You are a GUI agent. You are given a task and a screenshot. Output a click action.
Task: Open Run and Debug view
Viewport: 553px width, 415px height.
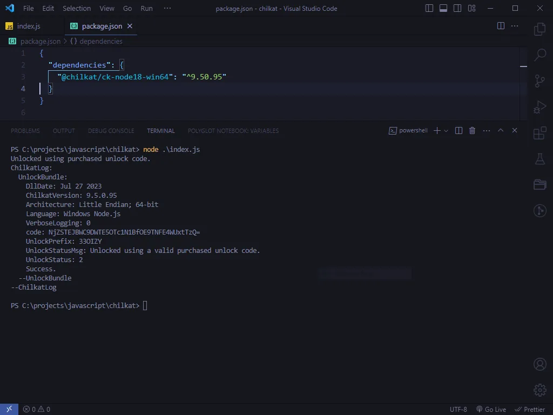click(x=539, y=108)
